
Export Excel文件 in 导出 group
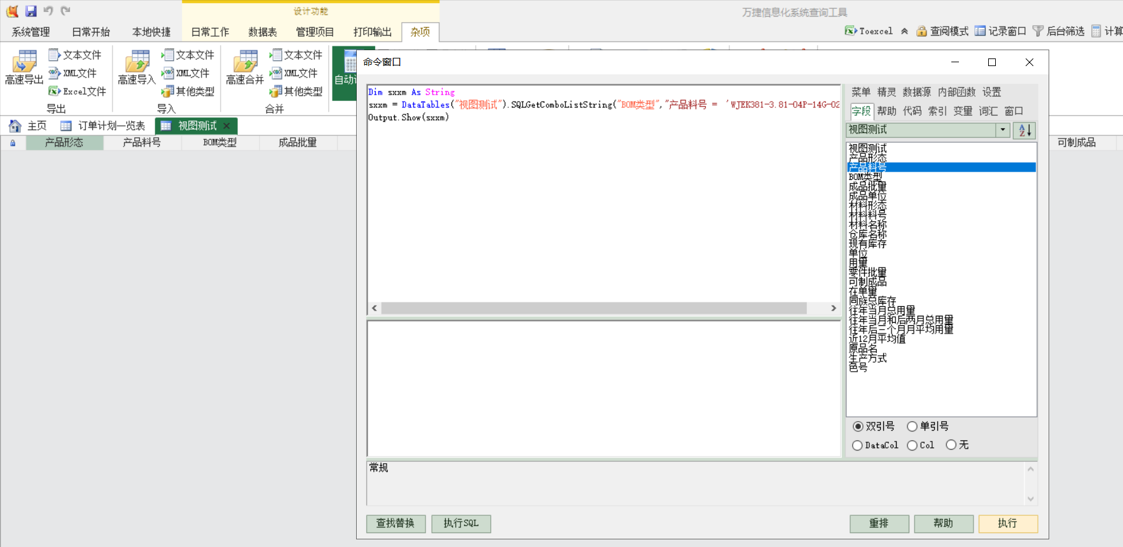[x=77, y=91]
